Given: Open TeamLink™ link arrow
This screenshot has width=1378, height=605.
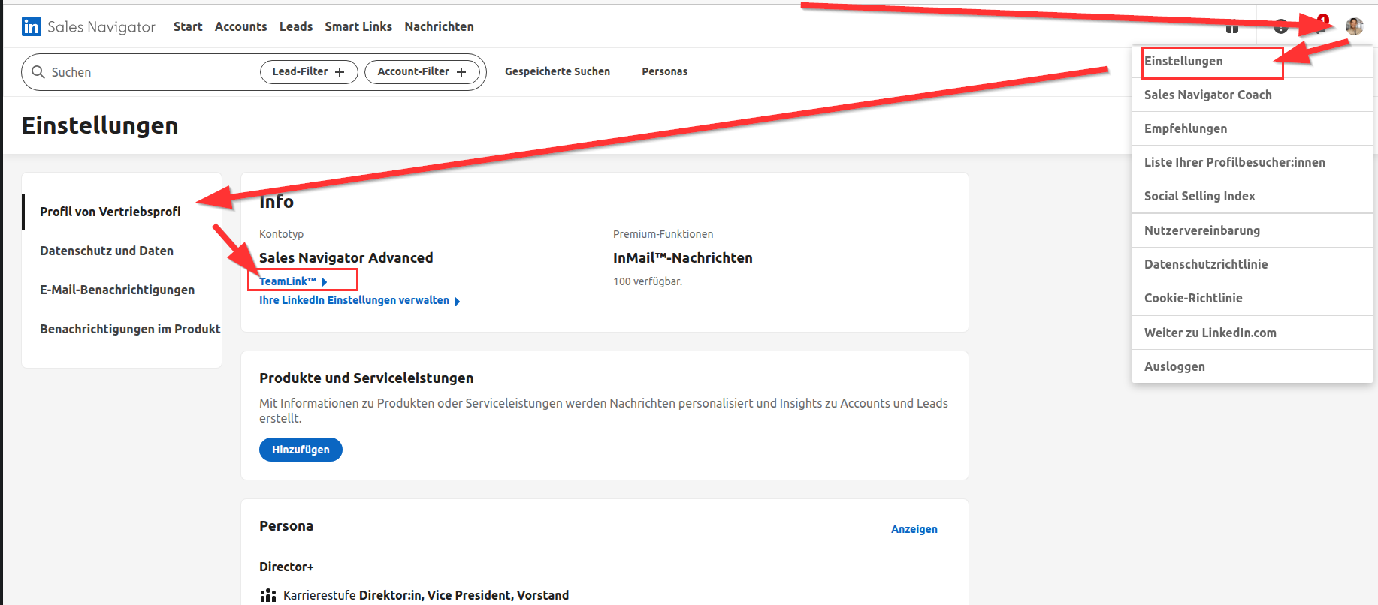Looking at the screenshot, I should point(324,281).
